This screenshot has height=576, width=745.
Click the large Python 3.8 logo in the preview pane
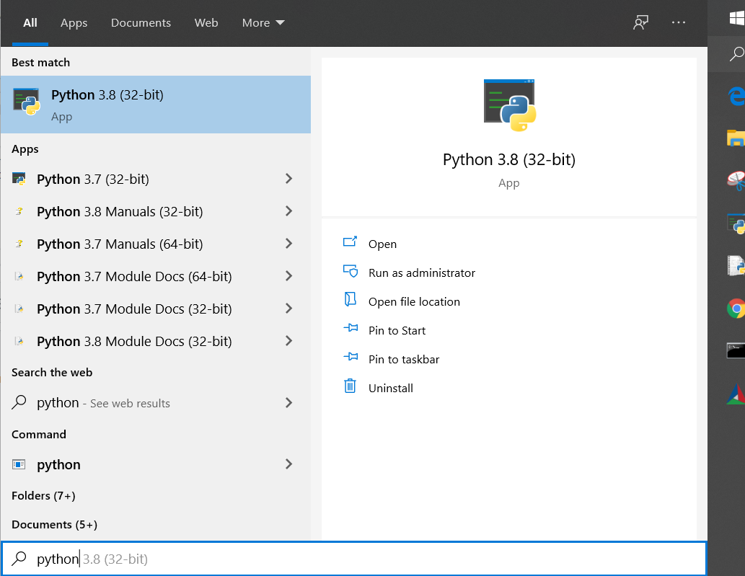tap(509, 105)
